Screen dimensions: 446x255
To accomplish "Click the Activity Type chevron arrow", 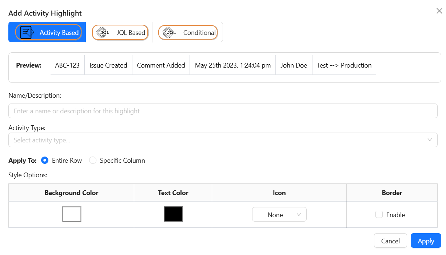I will 430,140.
